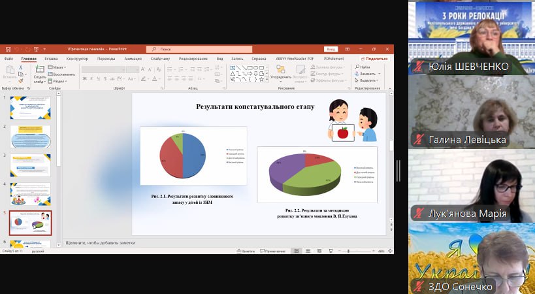Select Normal view in status bar
Viewport: 535px width, 294px height.
[296, 251]
